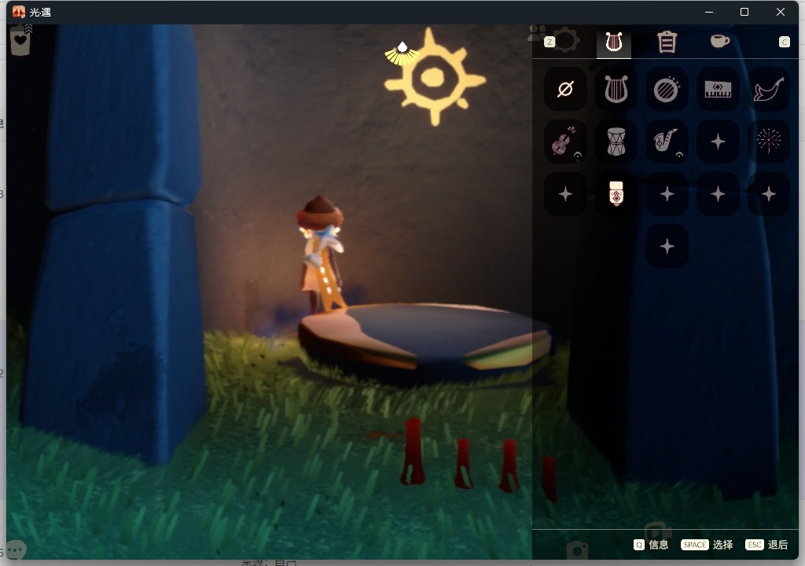This screenshot has height=566, width=805.
Task: Open the camera icon at the bottom
Action: coord(577,550)
